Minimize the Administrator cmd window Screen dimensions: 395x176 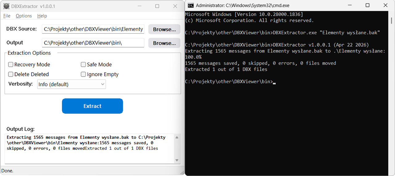point(350,5)
